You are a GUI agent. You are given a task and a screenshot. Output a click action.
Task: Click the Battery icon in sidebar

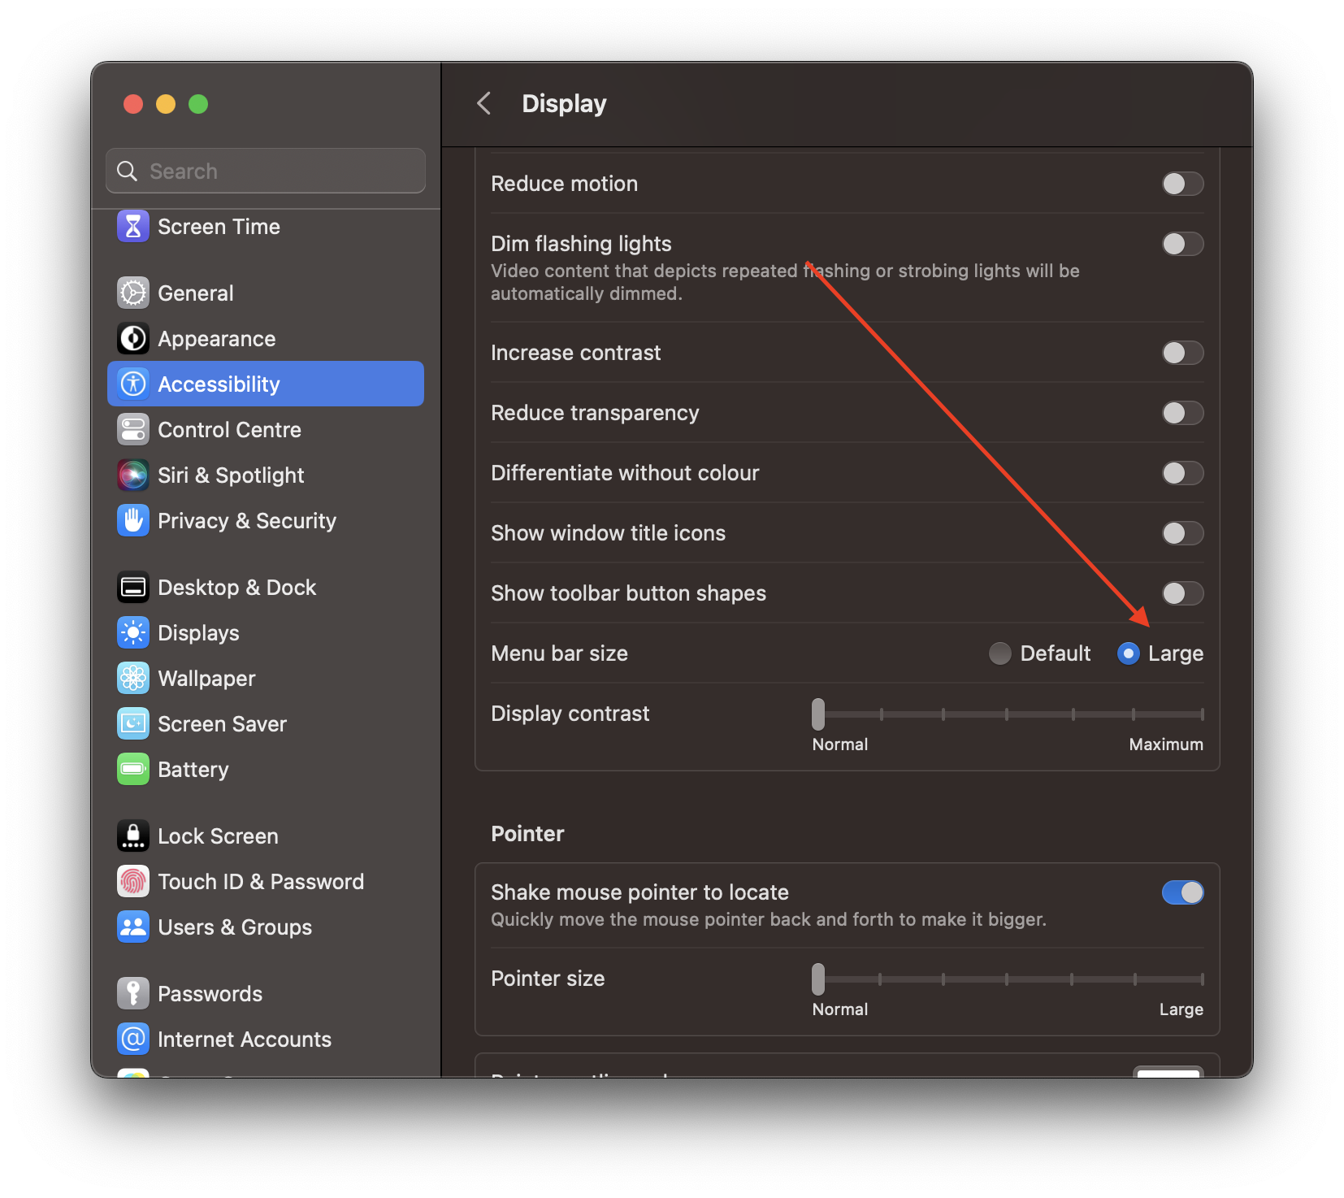(133, 770)
